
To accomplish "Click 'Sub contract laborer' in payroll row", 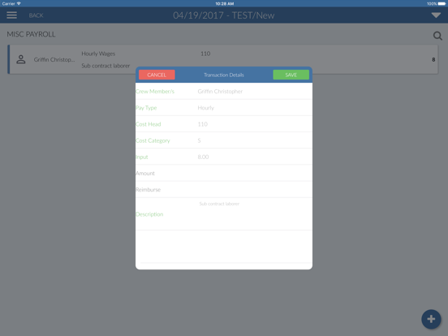I will [106, 66].
